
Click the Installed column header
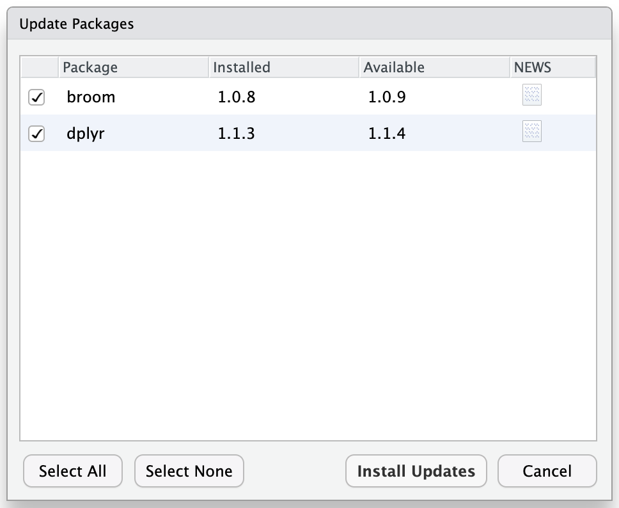pos(284,67)
